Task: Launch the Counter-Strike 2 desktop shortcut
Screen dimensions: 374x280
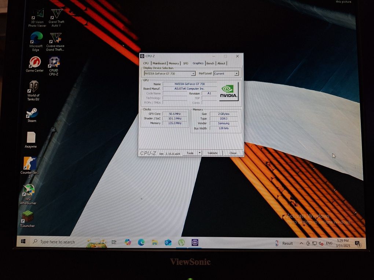Action: [30, 167]
